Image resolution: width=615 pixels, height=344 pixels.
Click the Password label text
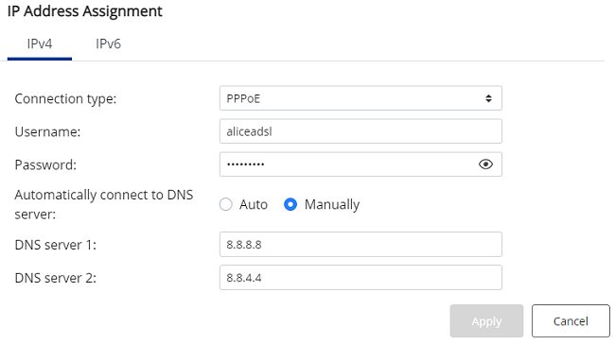click(45, 165)
